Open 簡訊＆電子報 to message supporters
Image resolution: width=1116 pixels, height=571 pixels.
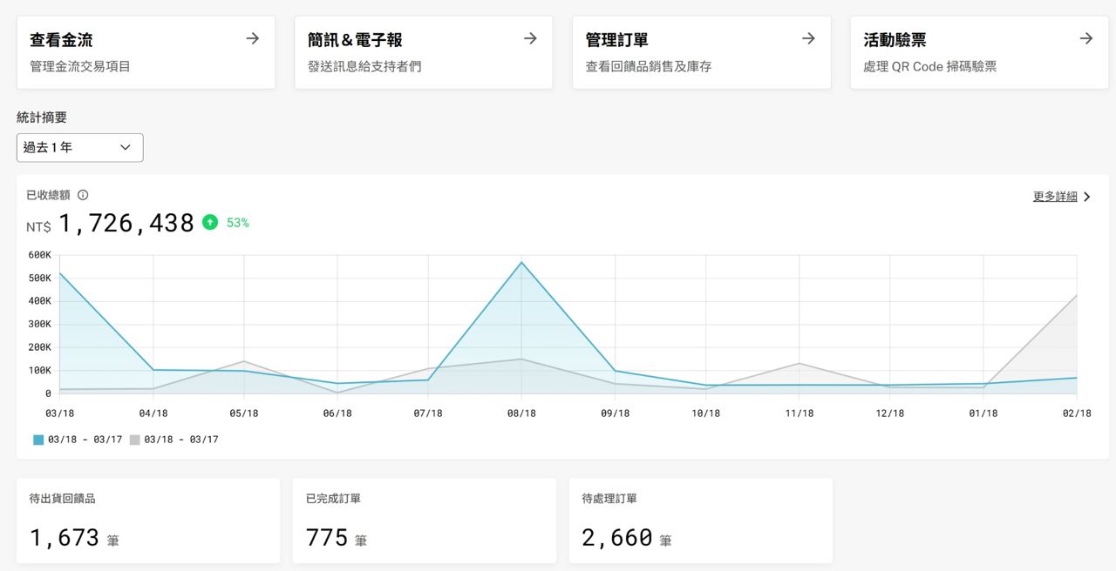[x=364, y=66]
